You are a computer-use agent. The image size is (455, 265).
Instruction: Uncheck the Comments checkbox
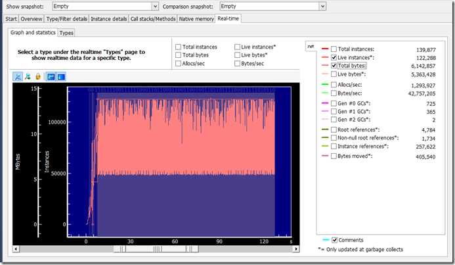click(x=335, y=240)
